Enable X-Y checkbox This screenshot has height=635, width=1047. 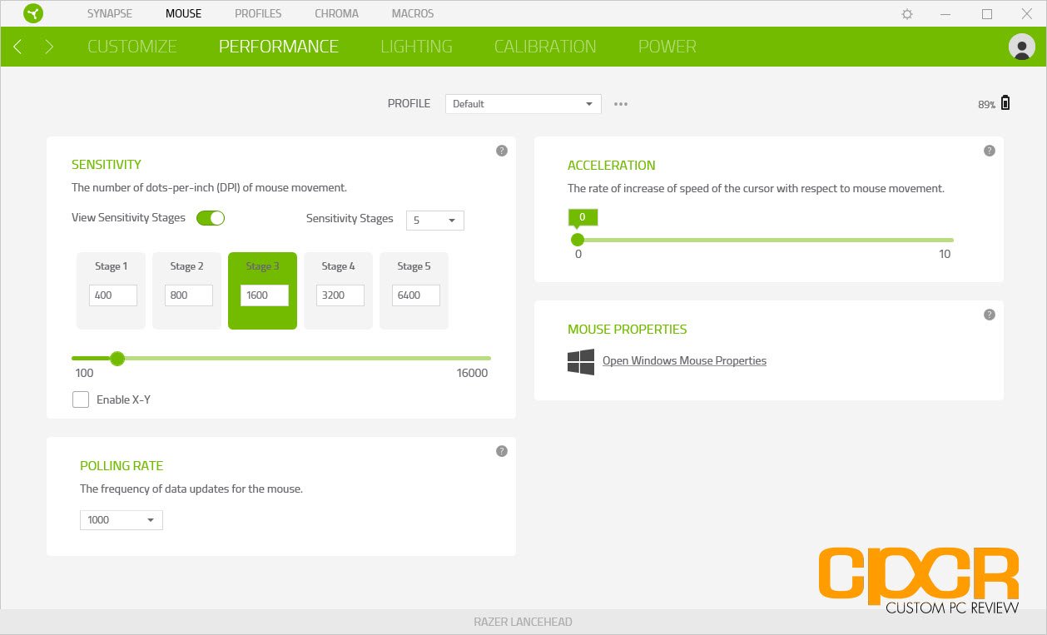coord(81,399)
